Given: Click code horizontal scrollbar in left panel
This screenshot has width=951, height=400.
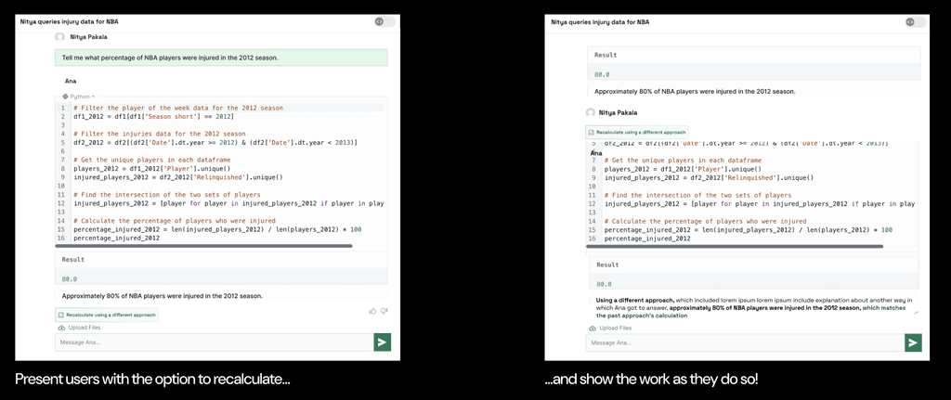Looking at the screenshot, I should tap(203, 246).
